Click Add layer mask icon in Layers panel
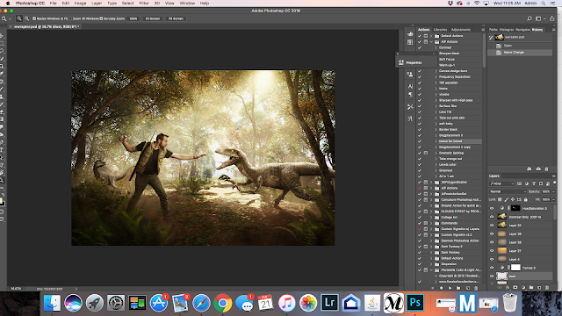Screen dimensions: 562x316 515,287
